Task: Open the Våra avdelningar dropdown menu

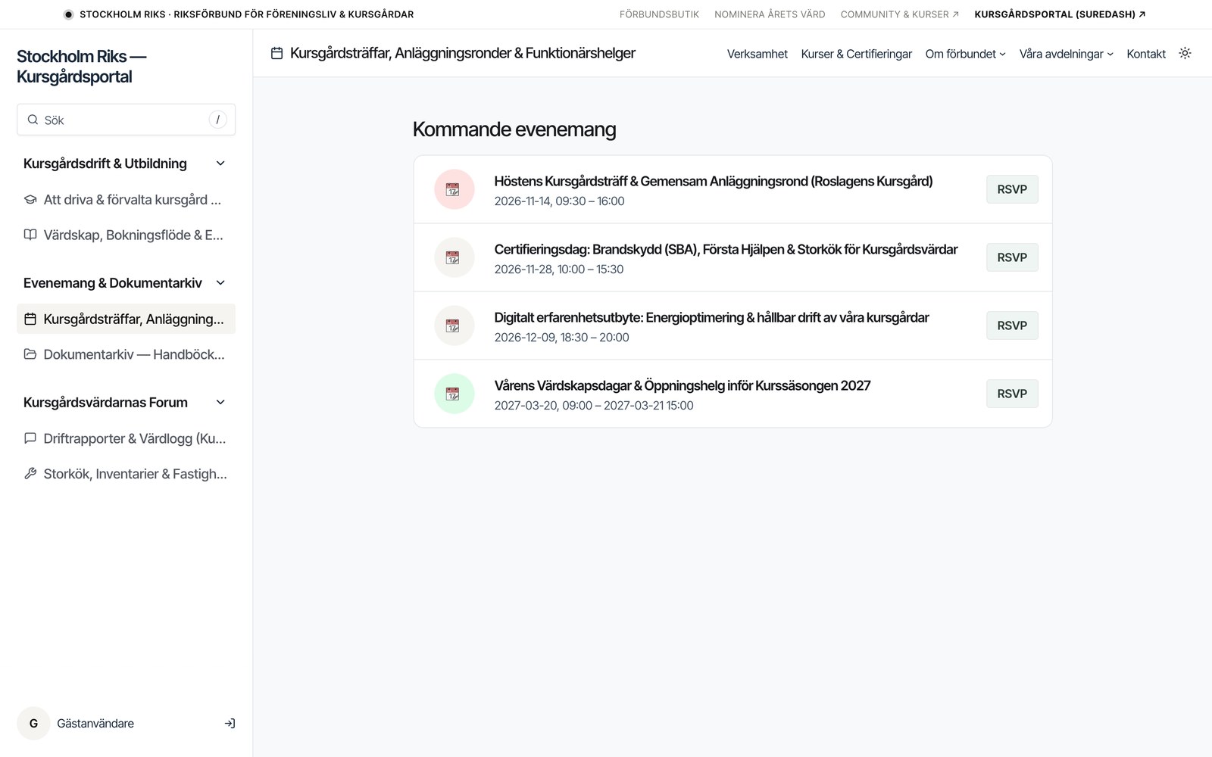Action: [x=1066, y=54]
